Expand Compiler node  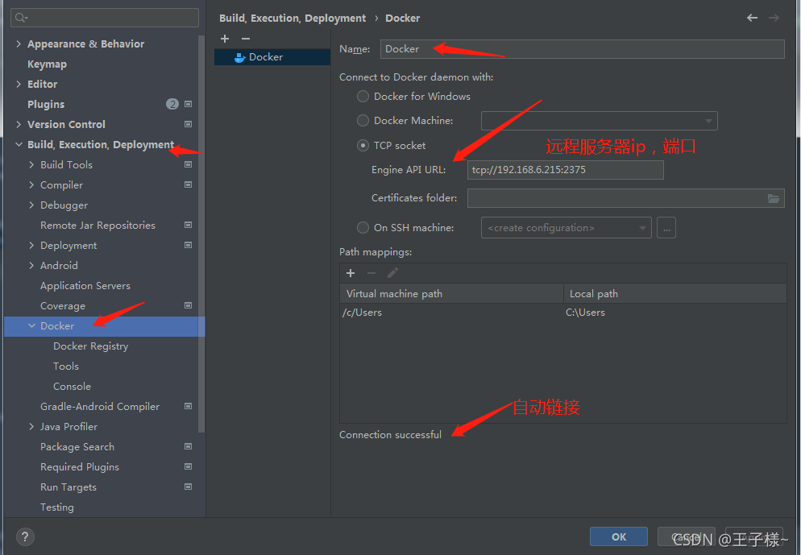pyautogui.click(x=31, y=184)
